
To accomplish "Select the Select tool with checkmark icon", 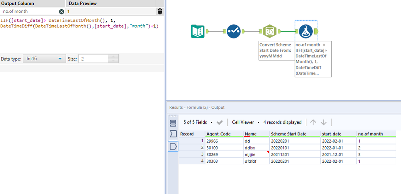I will tap(234, 31).
